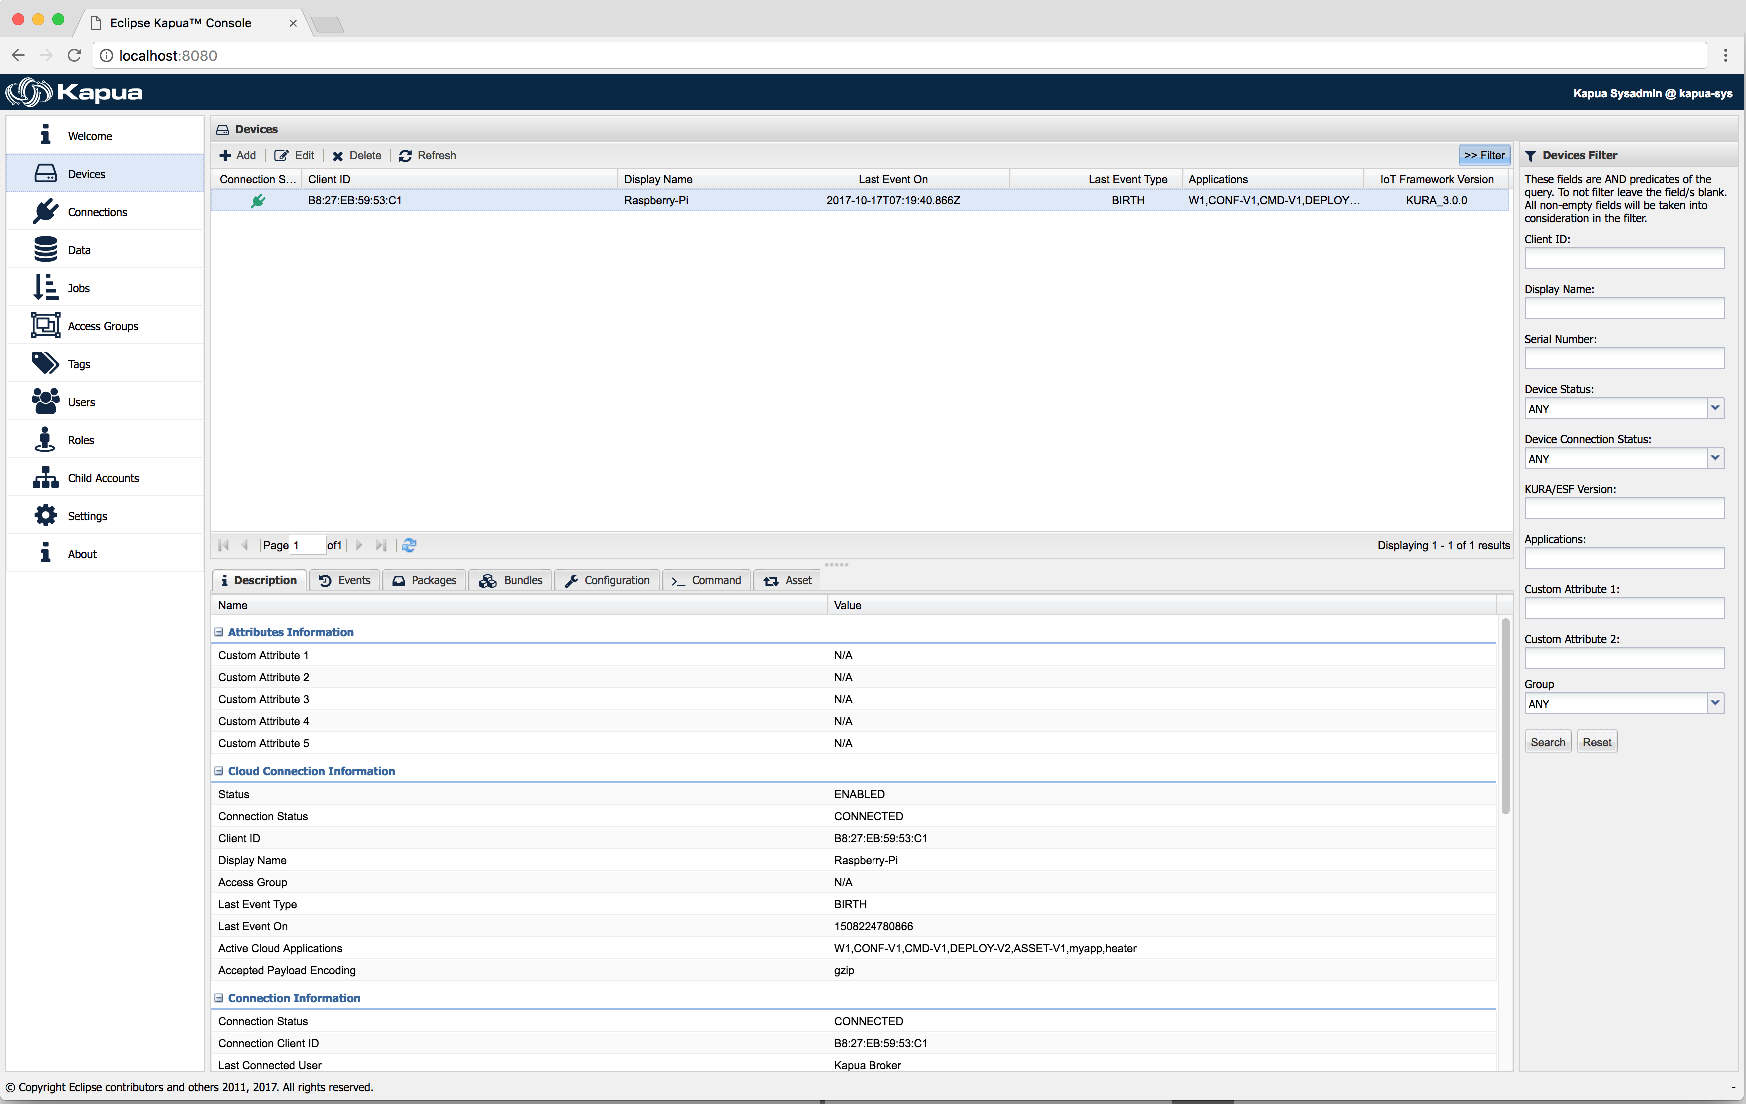Switch to the Description tab
Viewport: 1746px width, 1104px height.
(x=259, y=580)
